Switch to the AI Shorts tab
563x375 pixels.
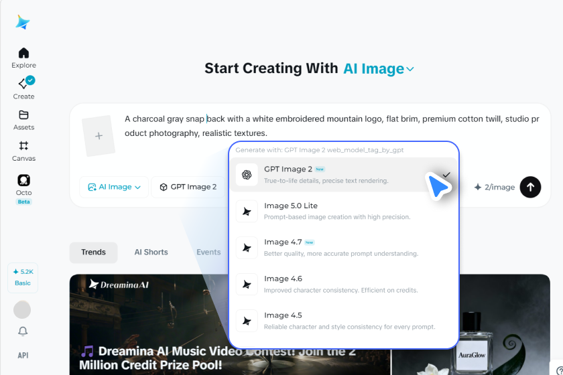151,252
